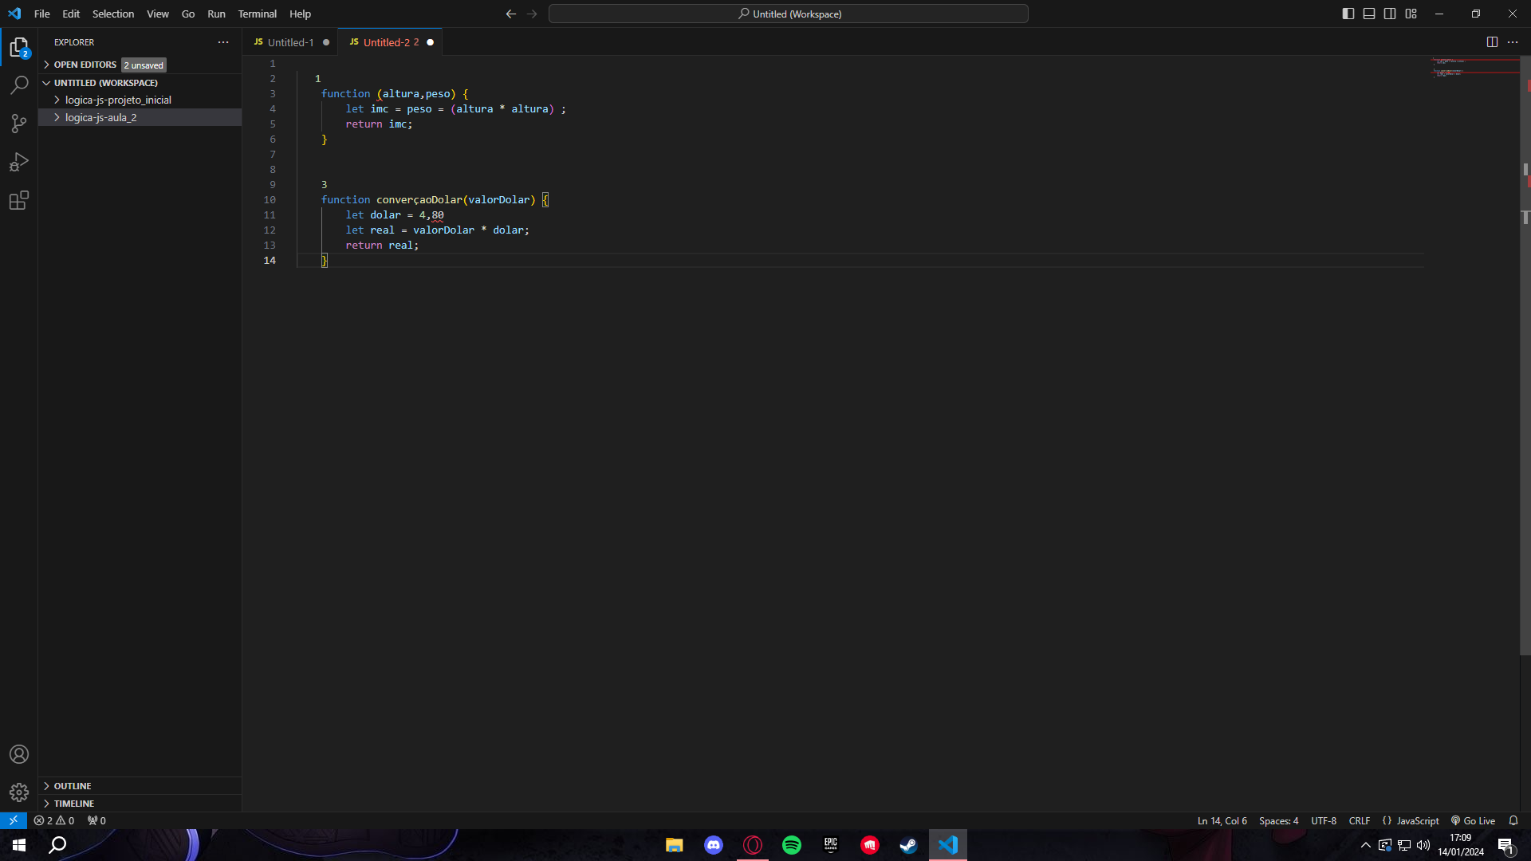The width and height of the screenshot is (1531, 861).
Task: Show errors and warnings problems count
Action: pyautogui.click(x=54, y=820)
